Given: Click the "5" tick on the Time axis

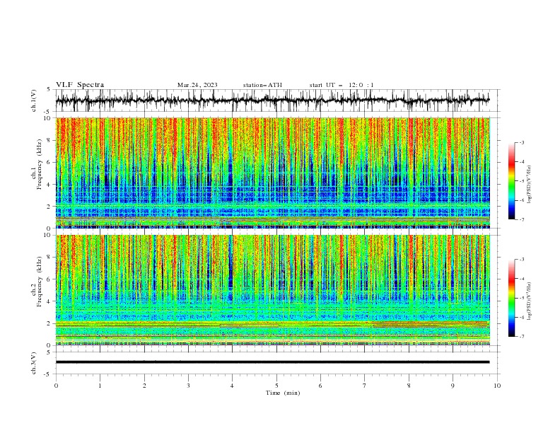Looking at the screenshot, I should pyautogui.click(x=276, y=386).
